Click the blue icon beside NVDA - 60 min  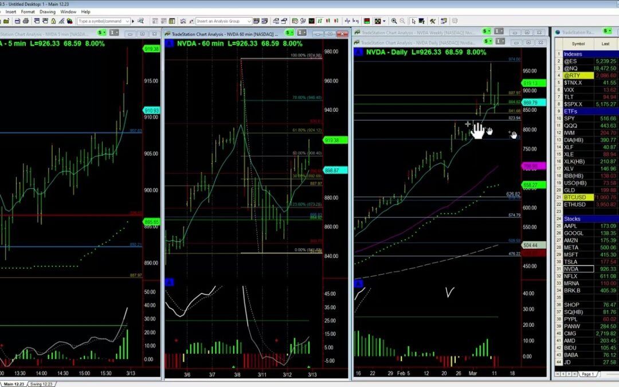tap(169, 44)
